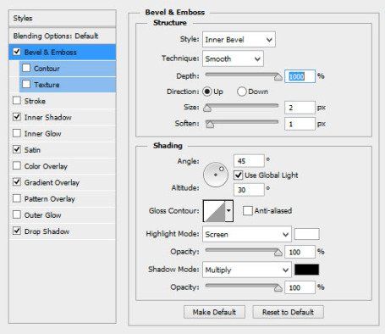385x334 pixels.
Task: Click the Gloss Contour curve thumbnail
Action: point(214,211)
